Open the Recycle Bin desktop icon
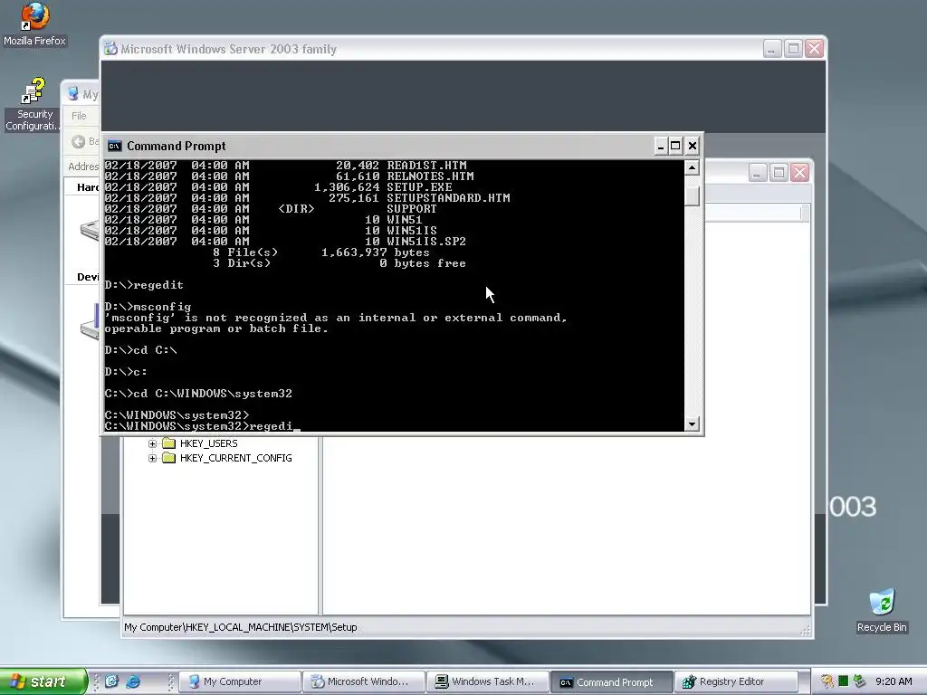 (882, 611)
